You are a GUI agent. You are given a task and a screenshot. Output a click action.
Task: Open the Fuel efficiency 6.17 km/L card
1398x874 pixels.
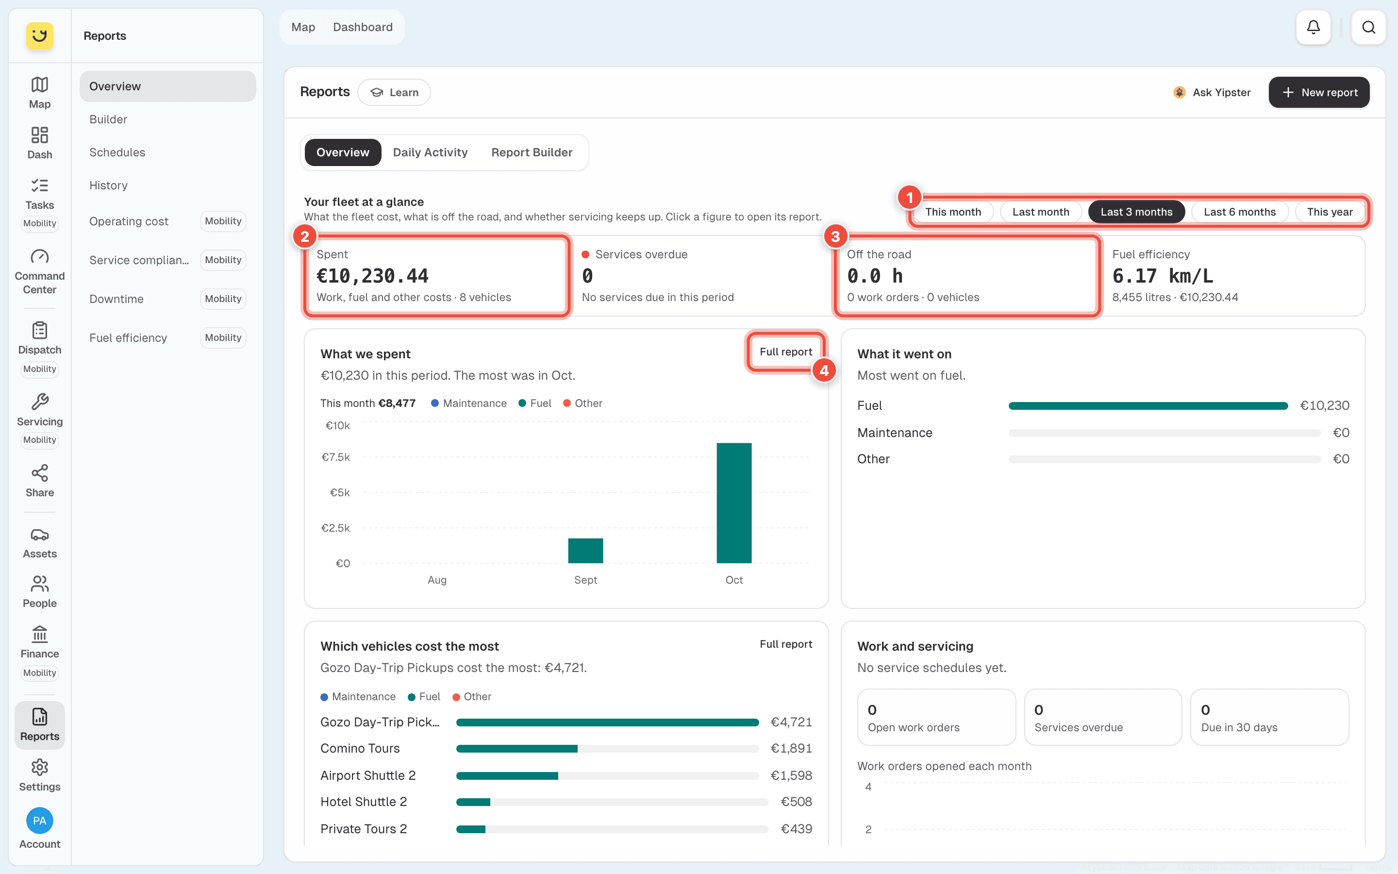pyautogui.click(x=1233, y=276)
